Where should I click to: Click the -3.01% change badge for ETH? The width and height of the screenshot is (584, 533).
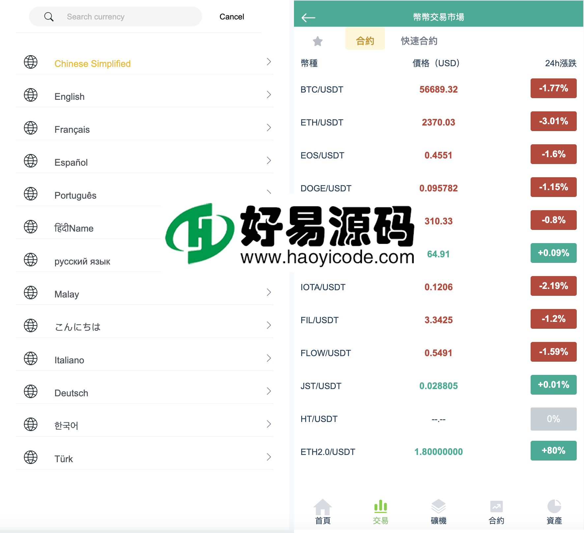554,121
